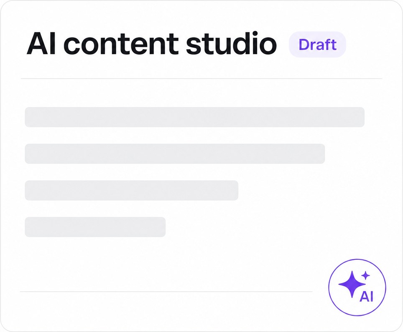Screen dimensions: 403x332
Task: Click the empty space right of Draft badge
Action: point(365,45)
